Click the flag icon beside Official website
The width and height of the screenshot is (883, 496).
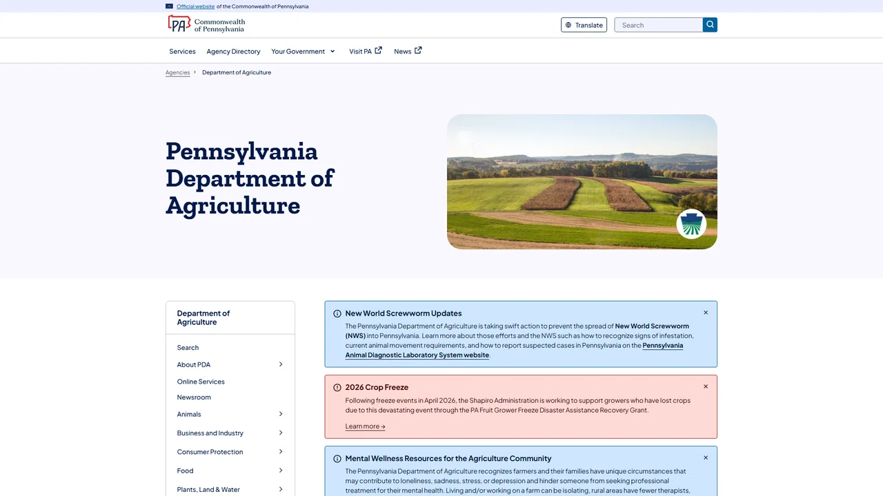click(x=169, y=6)
